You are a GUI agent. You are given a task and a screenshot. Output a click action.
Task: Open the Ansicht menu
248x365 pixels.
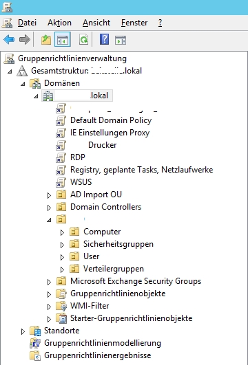click(96, 23)
